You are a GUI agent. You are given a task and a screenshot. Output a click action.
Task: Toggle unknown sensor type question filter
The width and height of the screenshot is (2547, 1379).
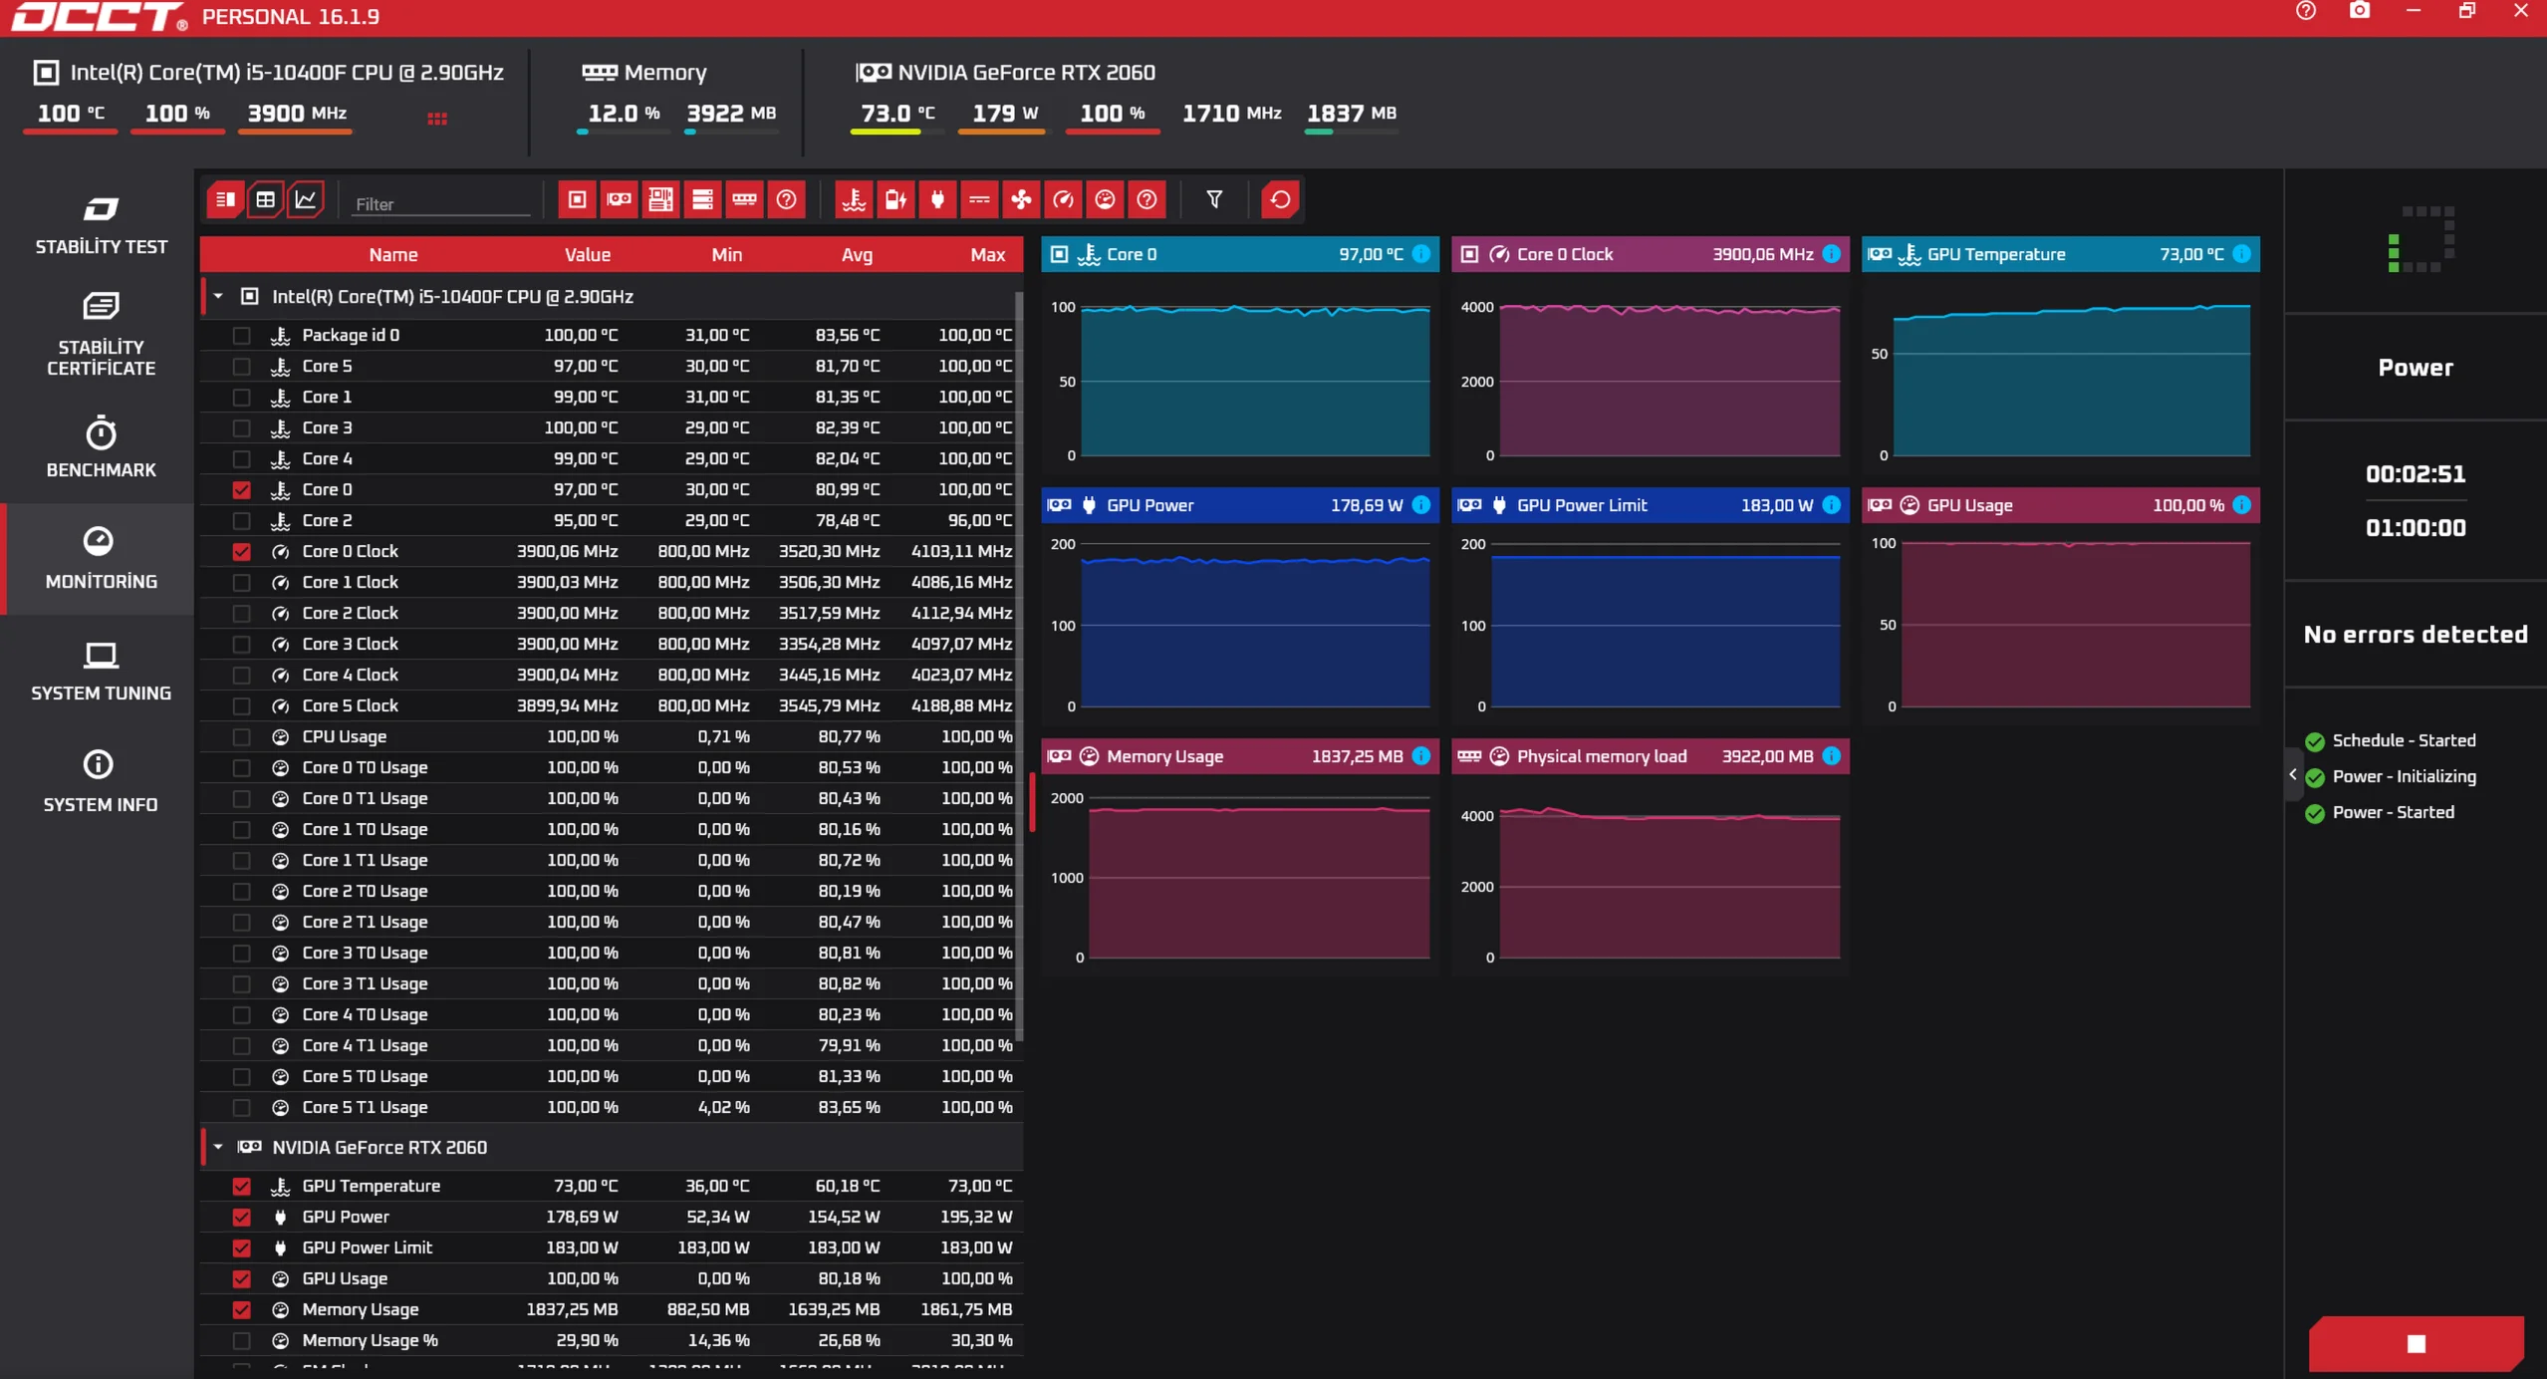click(x=1146, y=200)
